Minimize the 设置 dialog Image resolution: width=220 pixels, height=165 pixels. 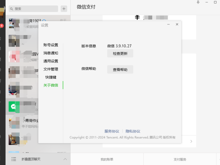pos(168,24)
